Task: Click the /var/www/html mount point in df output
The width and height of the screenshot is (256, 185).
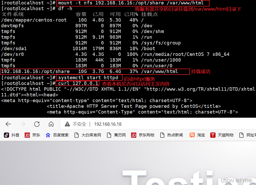Action: click(x=159, y=71)
